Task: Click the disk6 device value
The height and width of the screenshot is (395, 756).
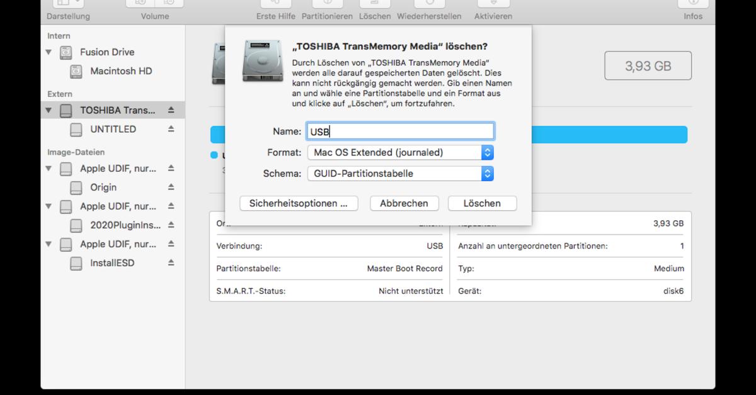Action: [673, 291]
